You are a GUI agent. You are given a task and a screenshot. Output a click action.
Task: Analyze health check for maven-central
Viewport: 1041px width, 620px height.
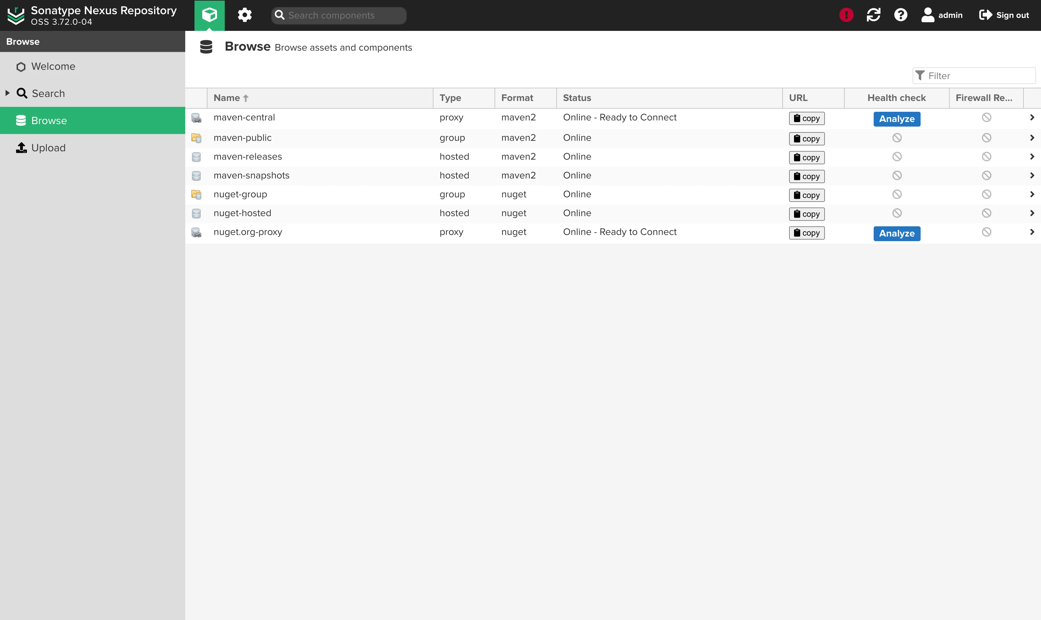[x=897, y=119]
